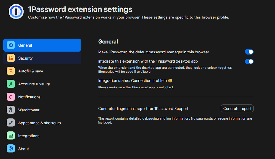Click the Appearance & shortcuts pencil icon

click(11, 123)
